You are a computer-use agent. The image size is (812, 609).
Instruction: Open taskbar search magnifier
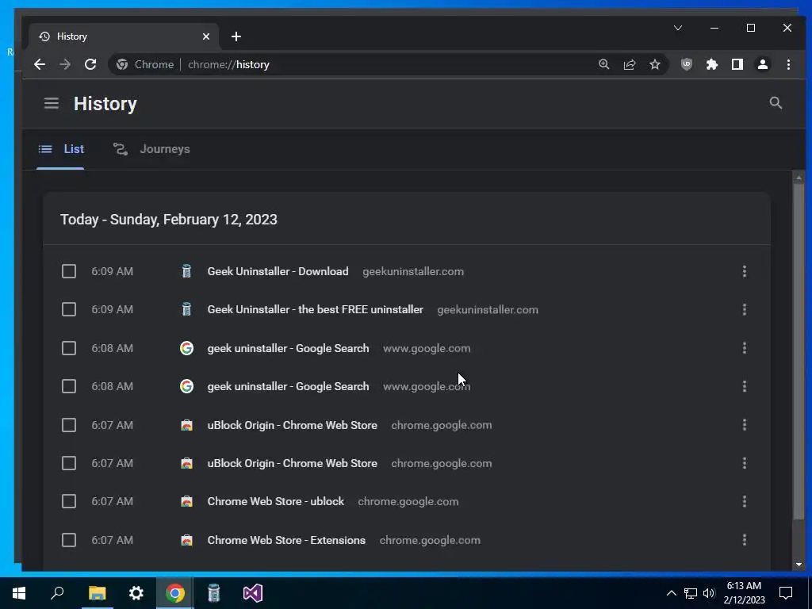click(57, 593)
